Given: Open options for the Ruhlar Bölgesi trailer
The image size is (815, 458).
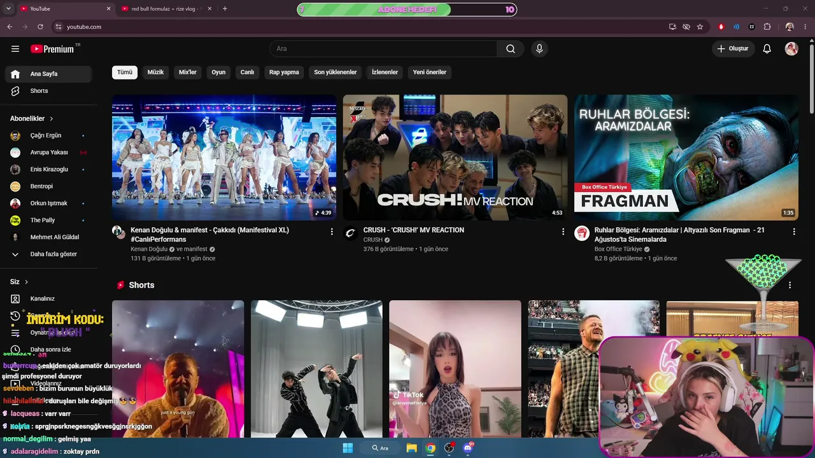Looking at the screenshot, I should click(794, 232).
